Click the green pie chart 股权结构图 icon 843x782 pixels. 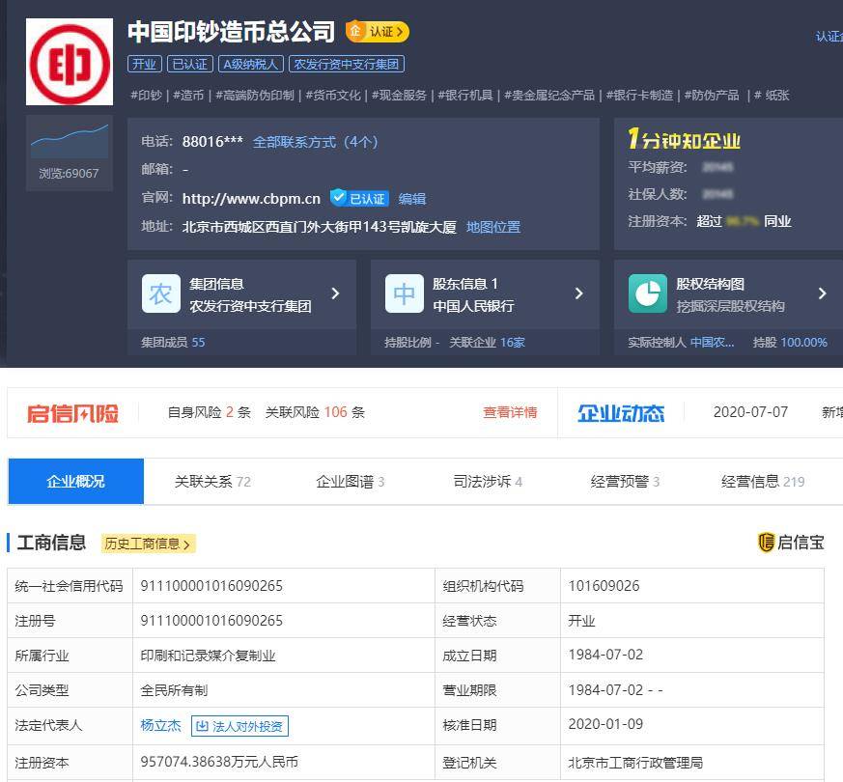point(648,293)
